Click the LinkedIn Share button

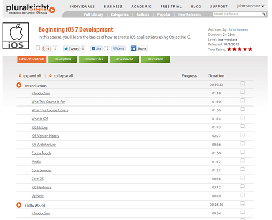click(139, 48)
